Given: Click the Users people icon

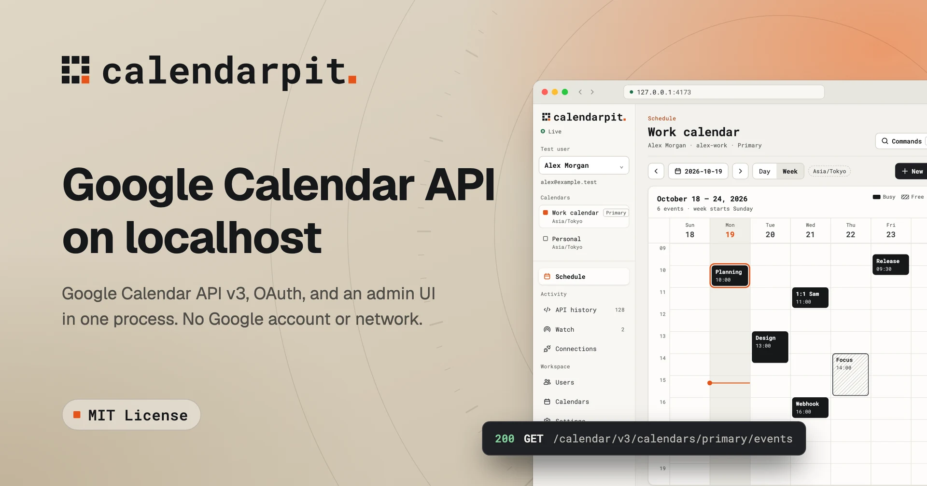Looking at the screenshot, I should tap(547, 382).
